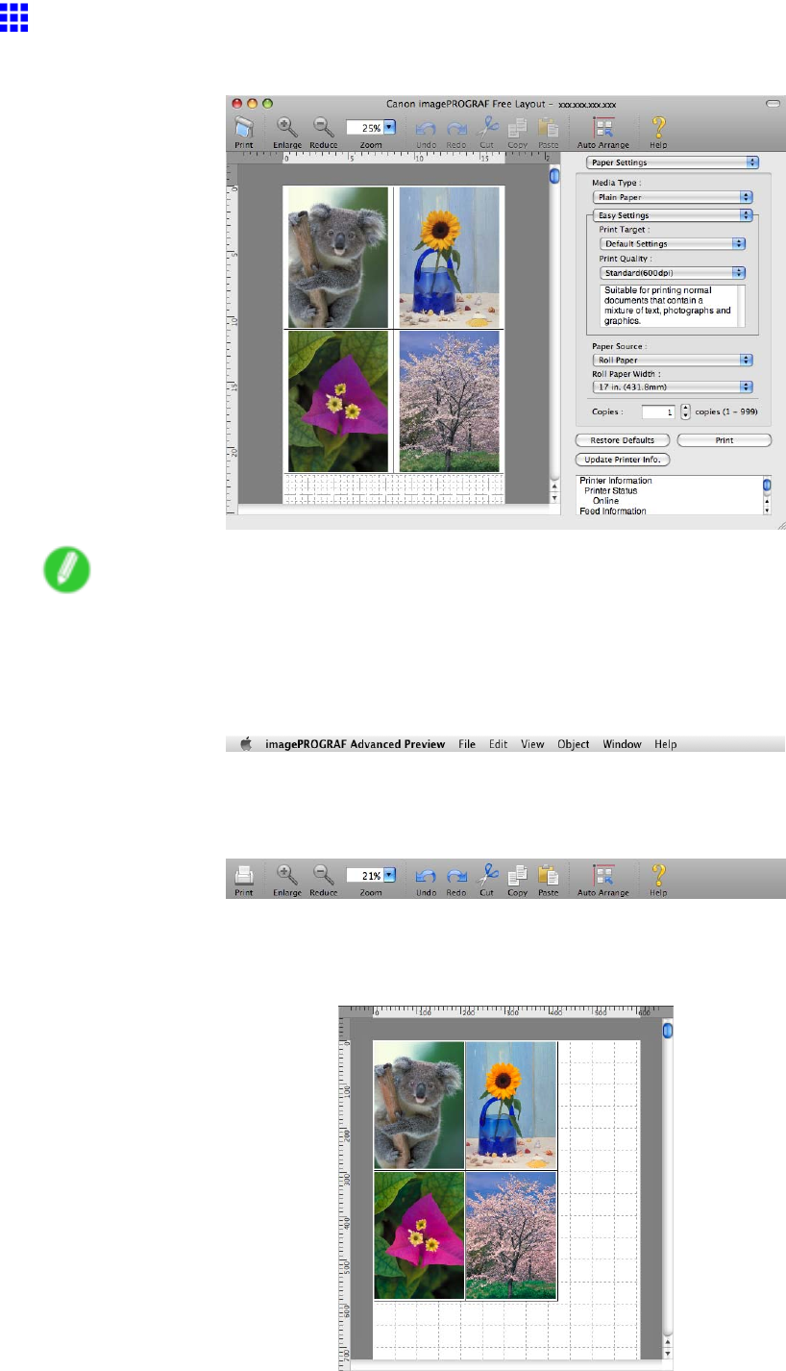The width and height of the screenshot is (786, 1371).
Task: Open the Apple menu logo
Action: click(x=245, y=743)
